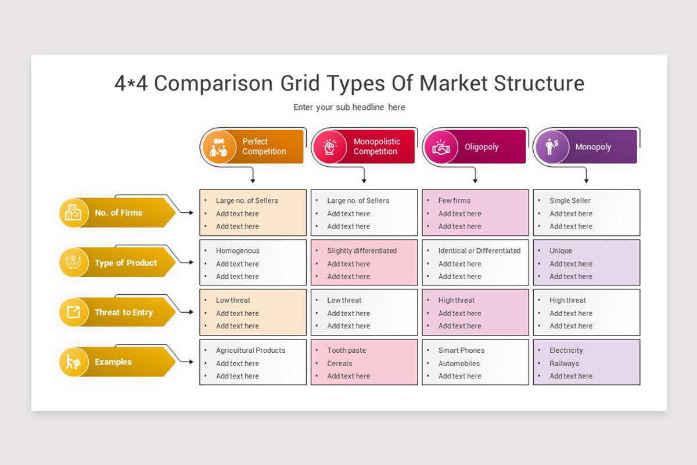Click the arrow-in-box icon beside Threat to Entry

coord(73,312)
